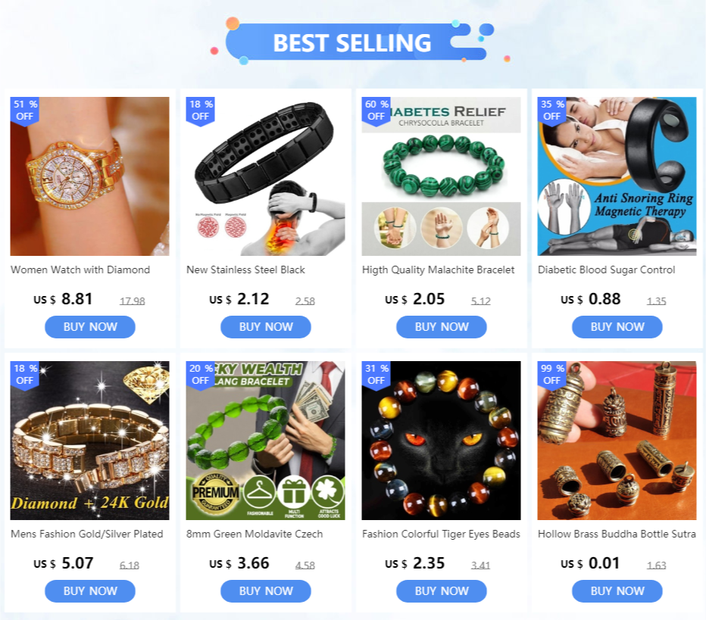Buy the malachite bracelet for $2.05
The height and width of the screenshot is (620, 706).
(441, 326)
